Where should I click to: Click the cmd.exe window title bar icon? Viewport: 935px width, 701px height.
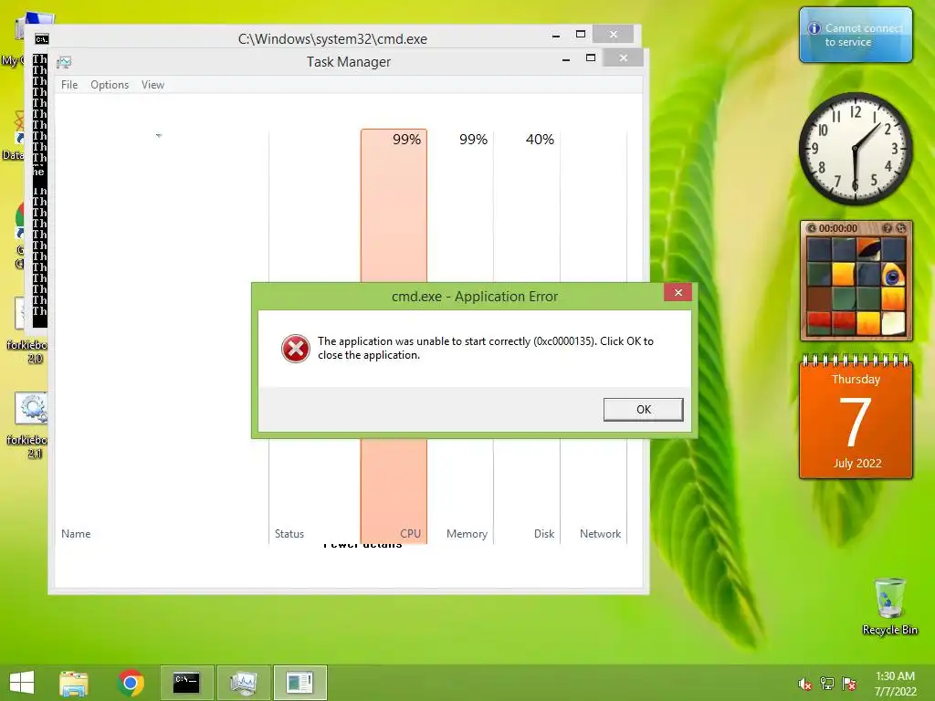pyautogui.click(x=42, y=39)
